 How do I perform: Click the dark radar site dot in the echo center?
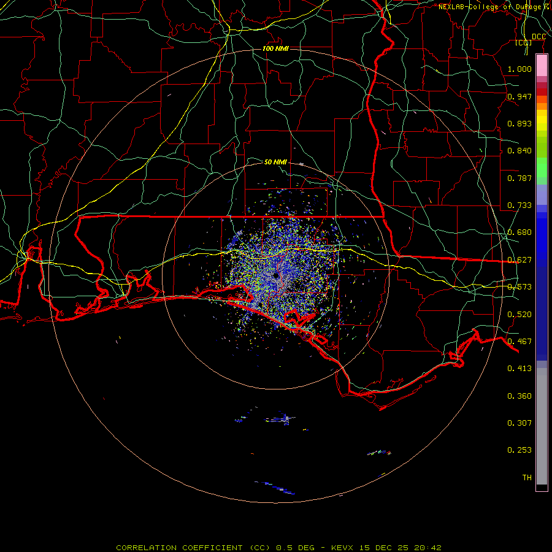tap(275, 276)
